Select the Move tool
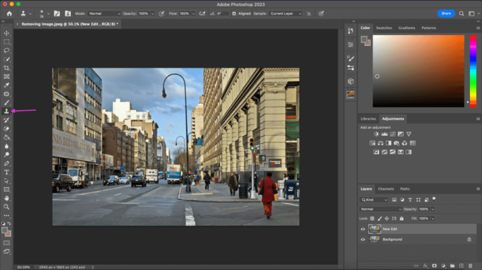 point(7,33)
